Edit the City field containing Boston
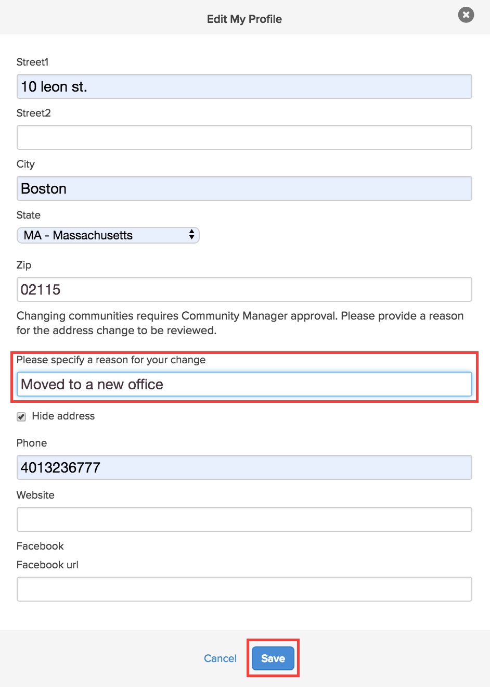The image size is (490, 687). [244, 188]
